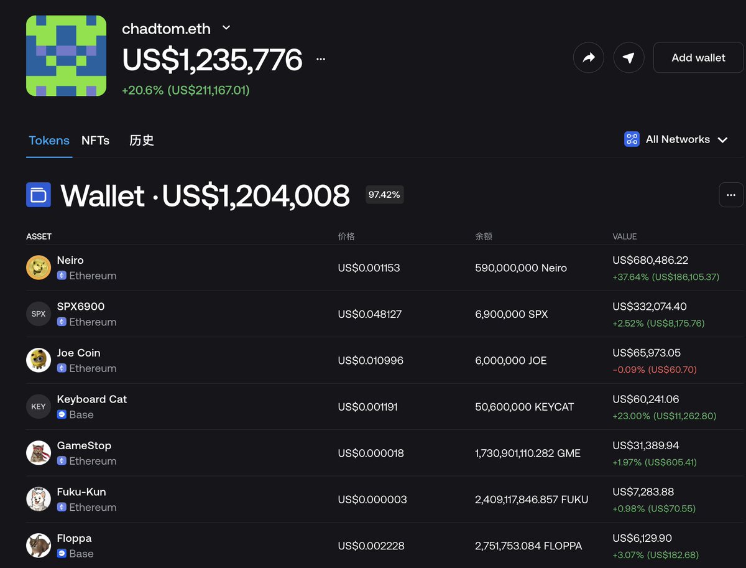The height and width of the screenshot is (568, 746).
Task: Click the Keyboard Cat price US$0.001191
Action: point(367,407)
